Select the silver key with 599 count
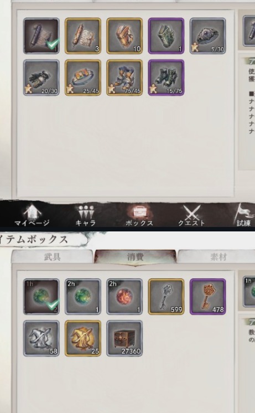The width and height of the screenshot is (255, 413). (166, 297)
